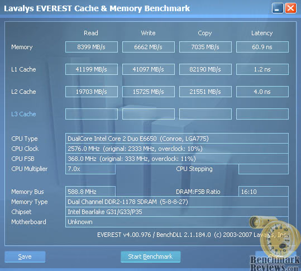Click the Memory Type label
Image resolution: width=301 pixels, height=271 pixels.
30,202
